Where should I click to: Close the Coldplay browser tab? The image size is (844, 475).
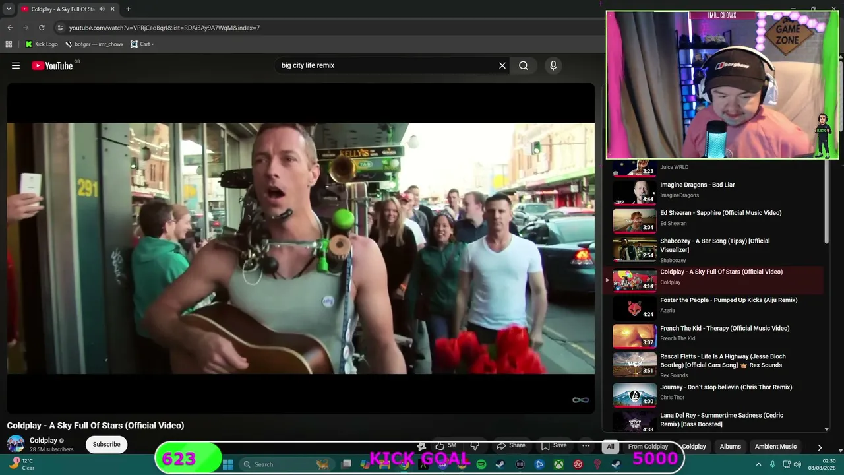[113, 9]
